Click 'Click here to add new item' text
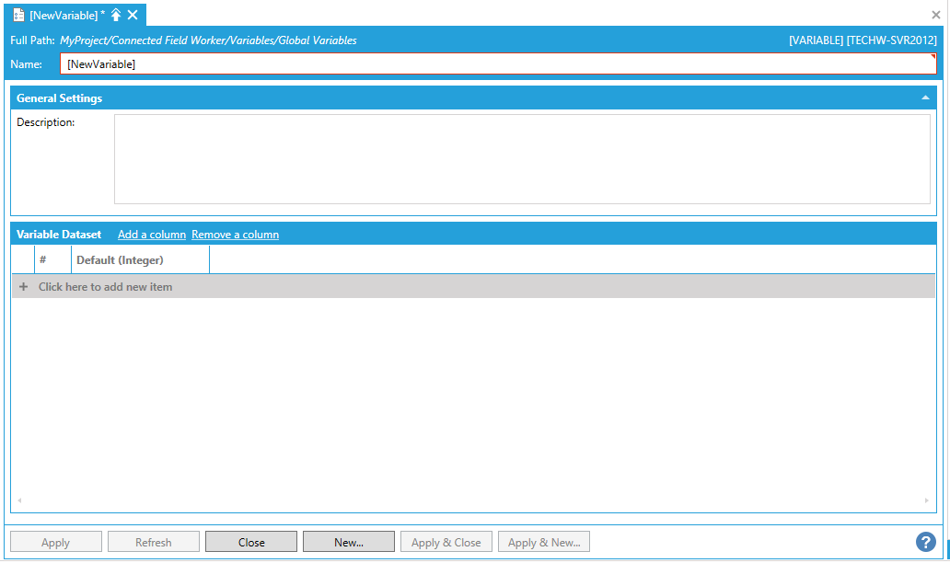The image size is (950, 563). pyautogui.click(x=105, y=287)
